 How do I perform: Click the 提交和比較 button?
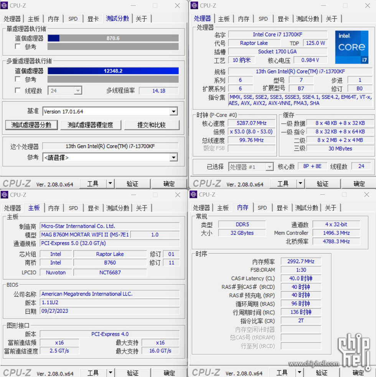pyautogui.click(x=152, y=125)
